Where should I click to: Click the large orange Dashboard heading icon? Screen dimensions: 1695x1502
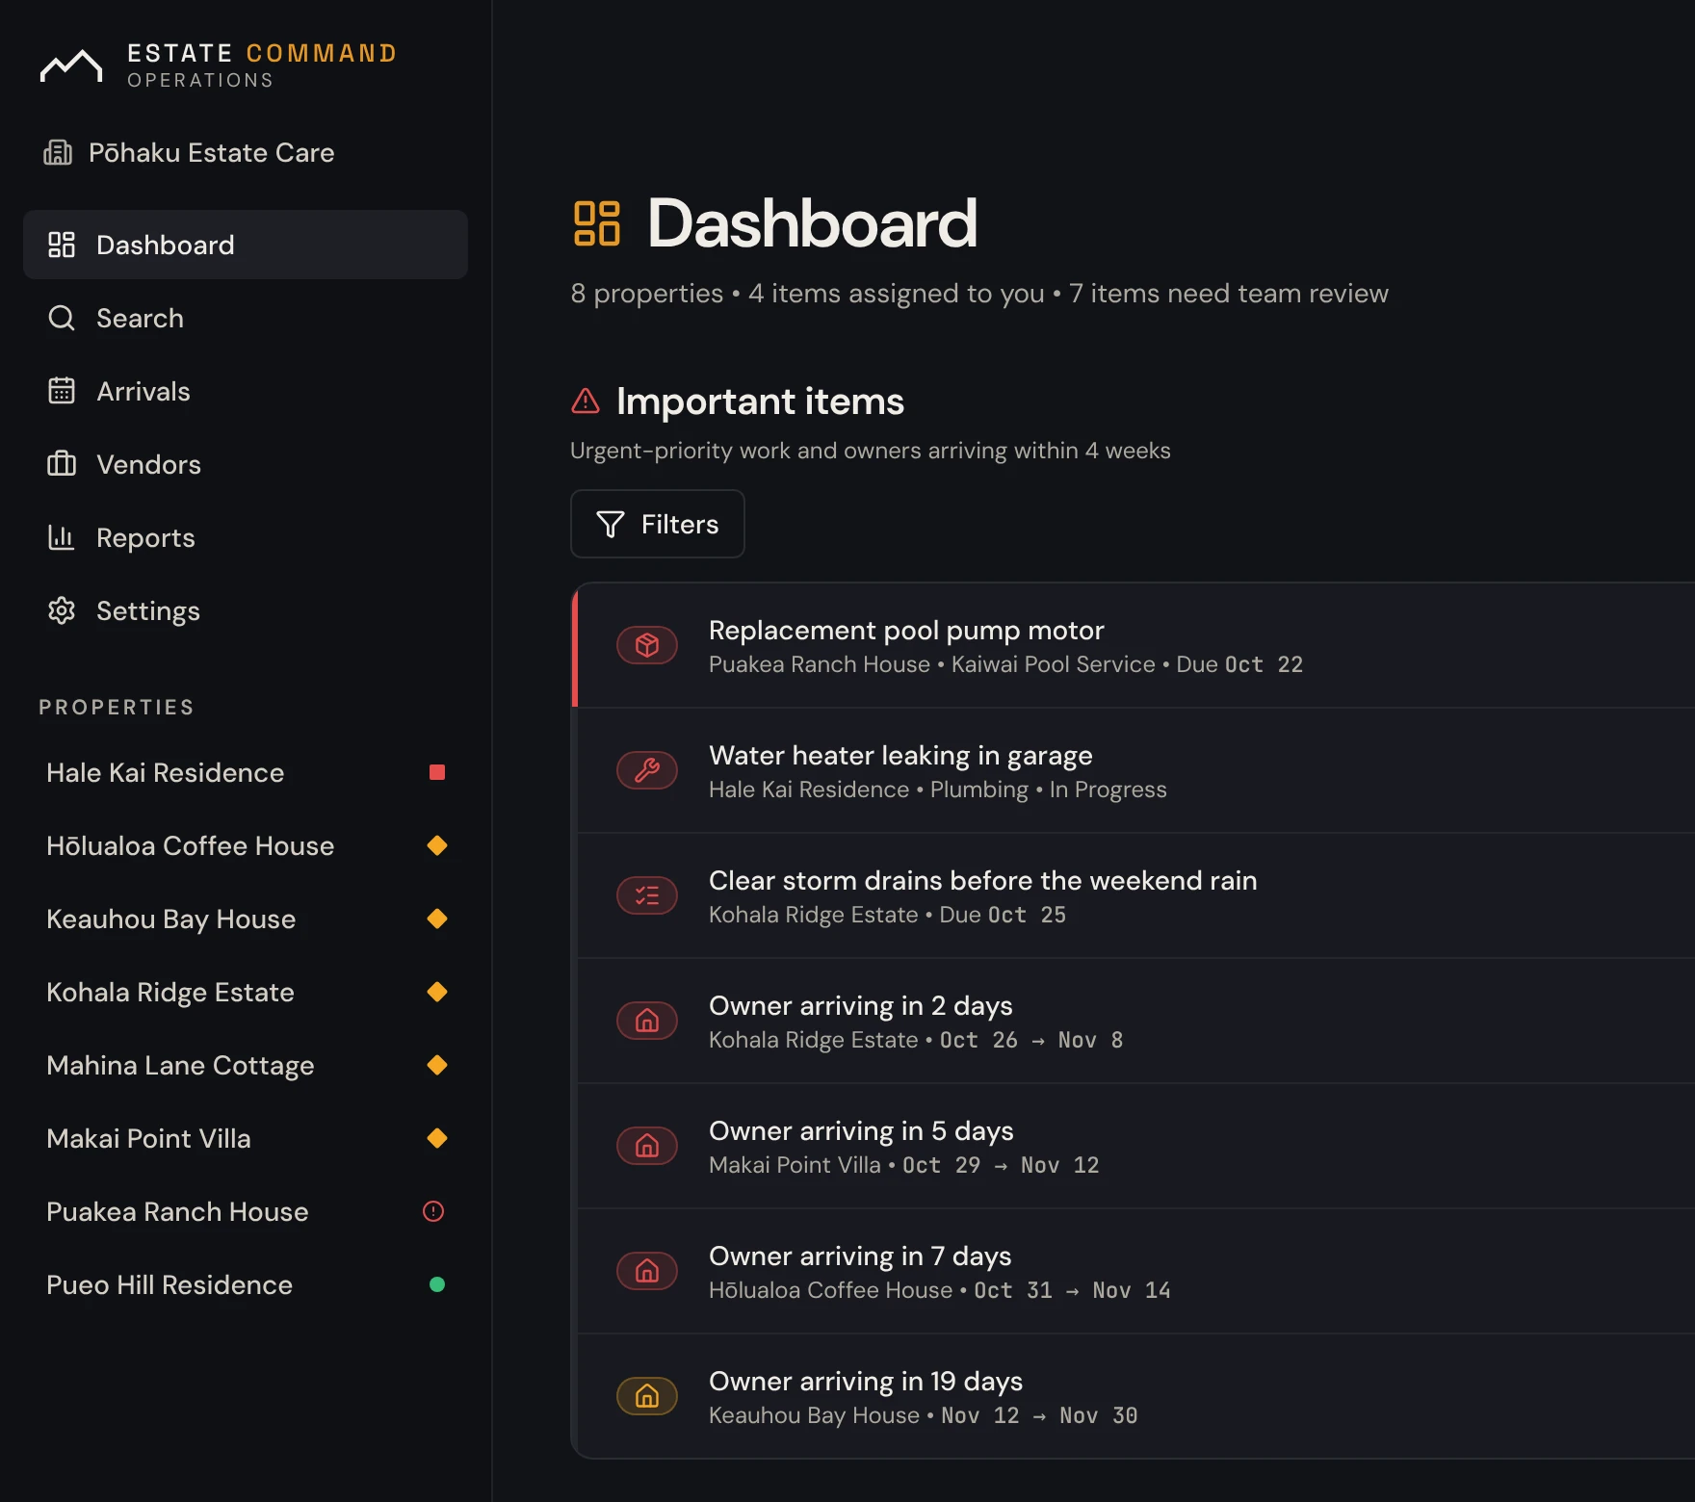[597, 223]
